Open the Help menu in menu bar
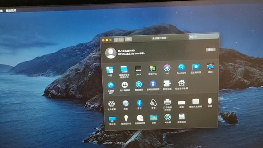This screenshot has height=148, width=263. coord(11,11)
